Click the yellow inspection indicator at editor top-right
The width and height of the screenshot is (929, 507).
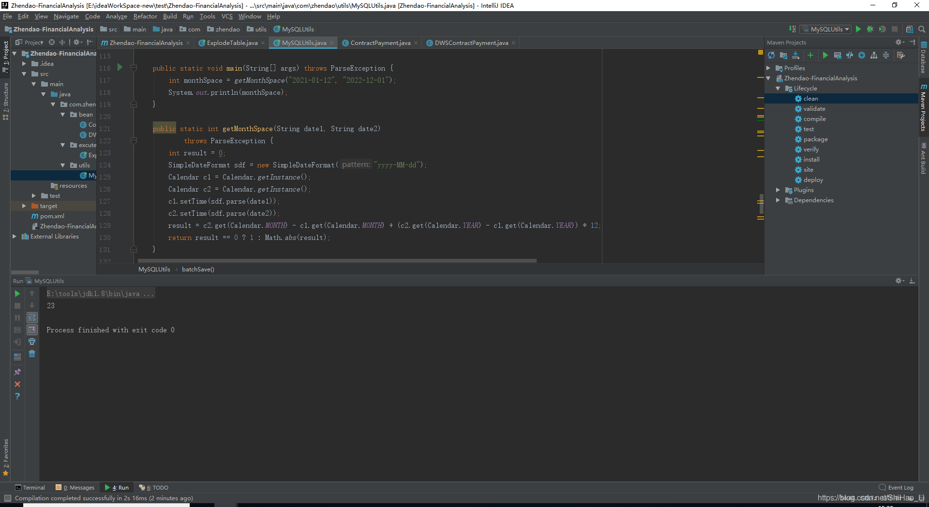click(x=761, y=52)
